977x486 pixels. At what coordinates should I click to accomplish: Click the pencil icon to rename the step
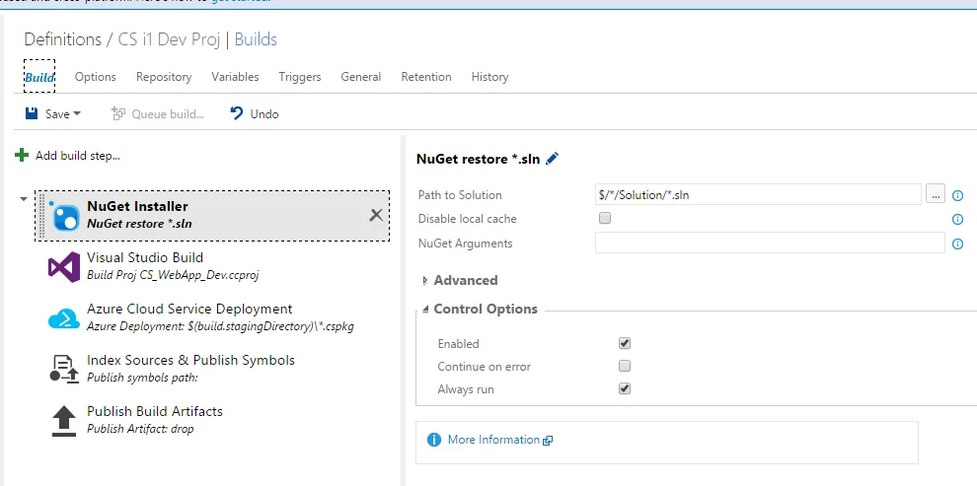point(552,158)
